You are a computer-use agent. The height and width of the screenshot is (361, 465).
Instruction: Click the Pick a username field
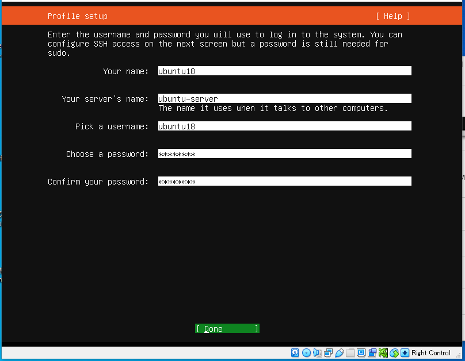284,126
